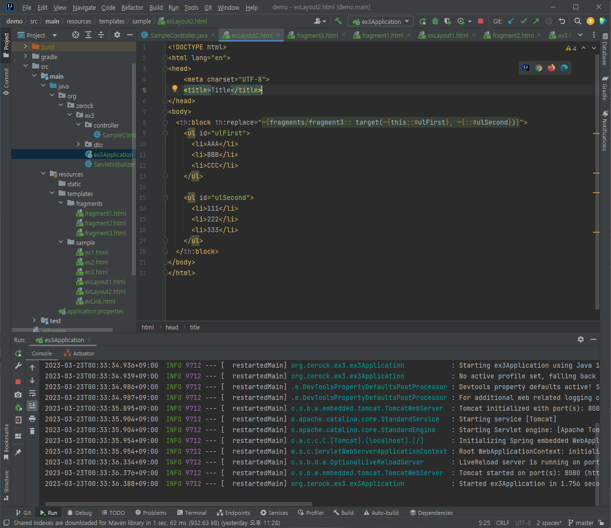Toggle the Commit tool window
The height and width of the screenshot is (528, 611).
point(6,81)
